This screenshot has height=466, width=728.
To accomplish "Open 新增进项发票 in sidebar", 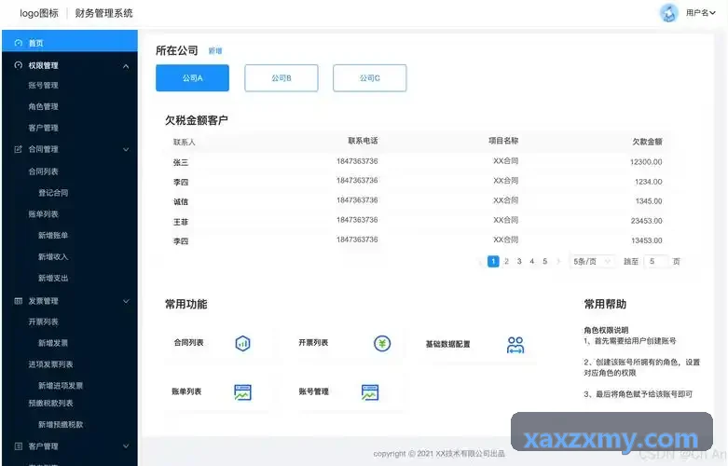I will [61, 386].
